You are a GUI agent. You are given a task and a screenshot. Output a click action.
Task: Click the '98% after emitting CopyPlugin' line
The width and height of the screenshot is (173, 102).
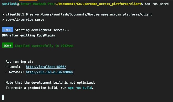pos(28,35)
